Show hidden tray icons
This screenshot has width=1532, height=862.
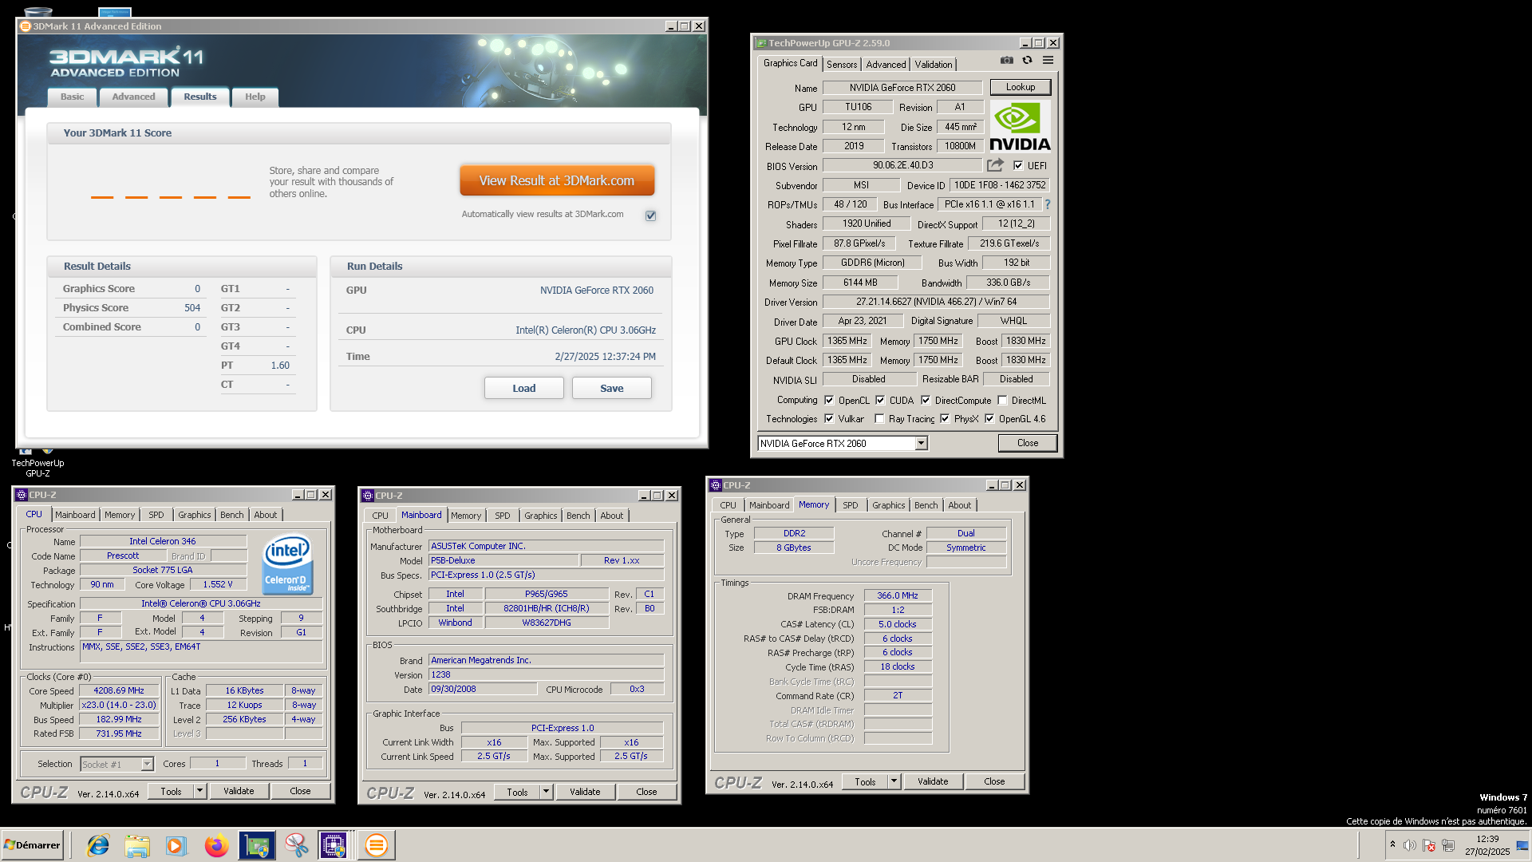(x=1392, y=844)
